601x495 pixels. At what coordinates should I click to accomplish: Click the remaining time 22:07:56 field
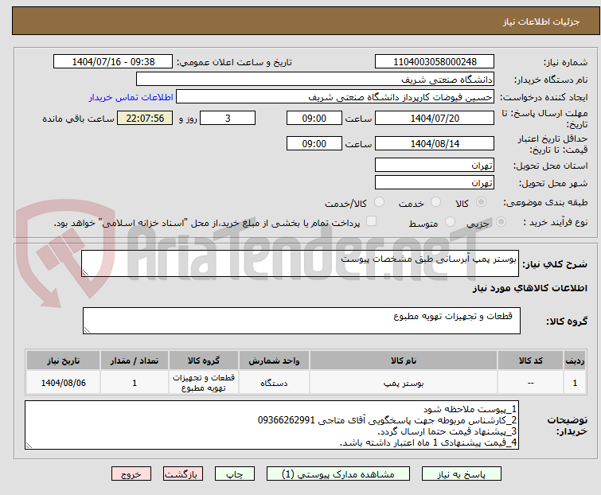click(145, 118)
